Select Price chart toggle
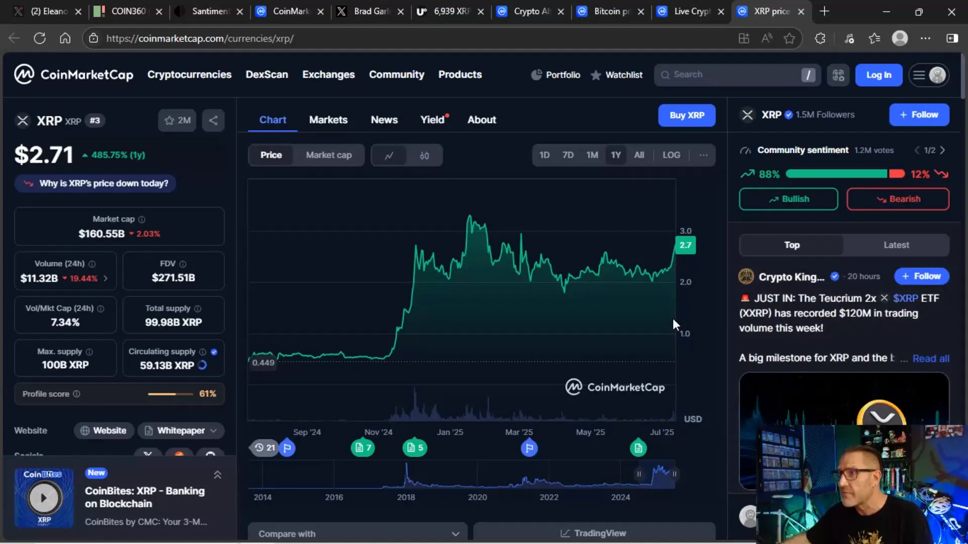This screenshot has height=544, width=968. [271, 155]
